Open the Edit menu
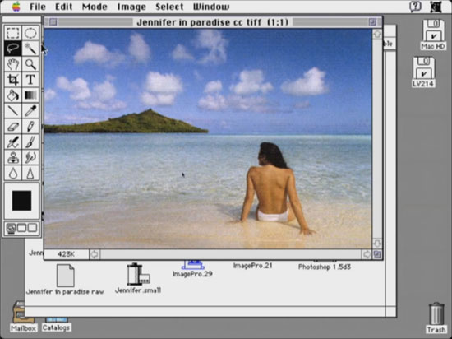Image resolution: width=452 pixels, height=339 pixels. pos(64,7)
